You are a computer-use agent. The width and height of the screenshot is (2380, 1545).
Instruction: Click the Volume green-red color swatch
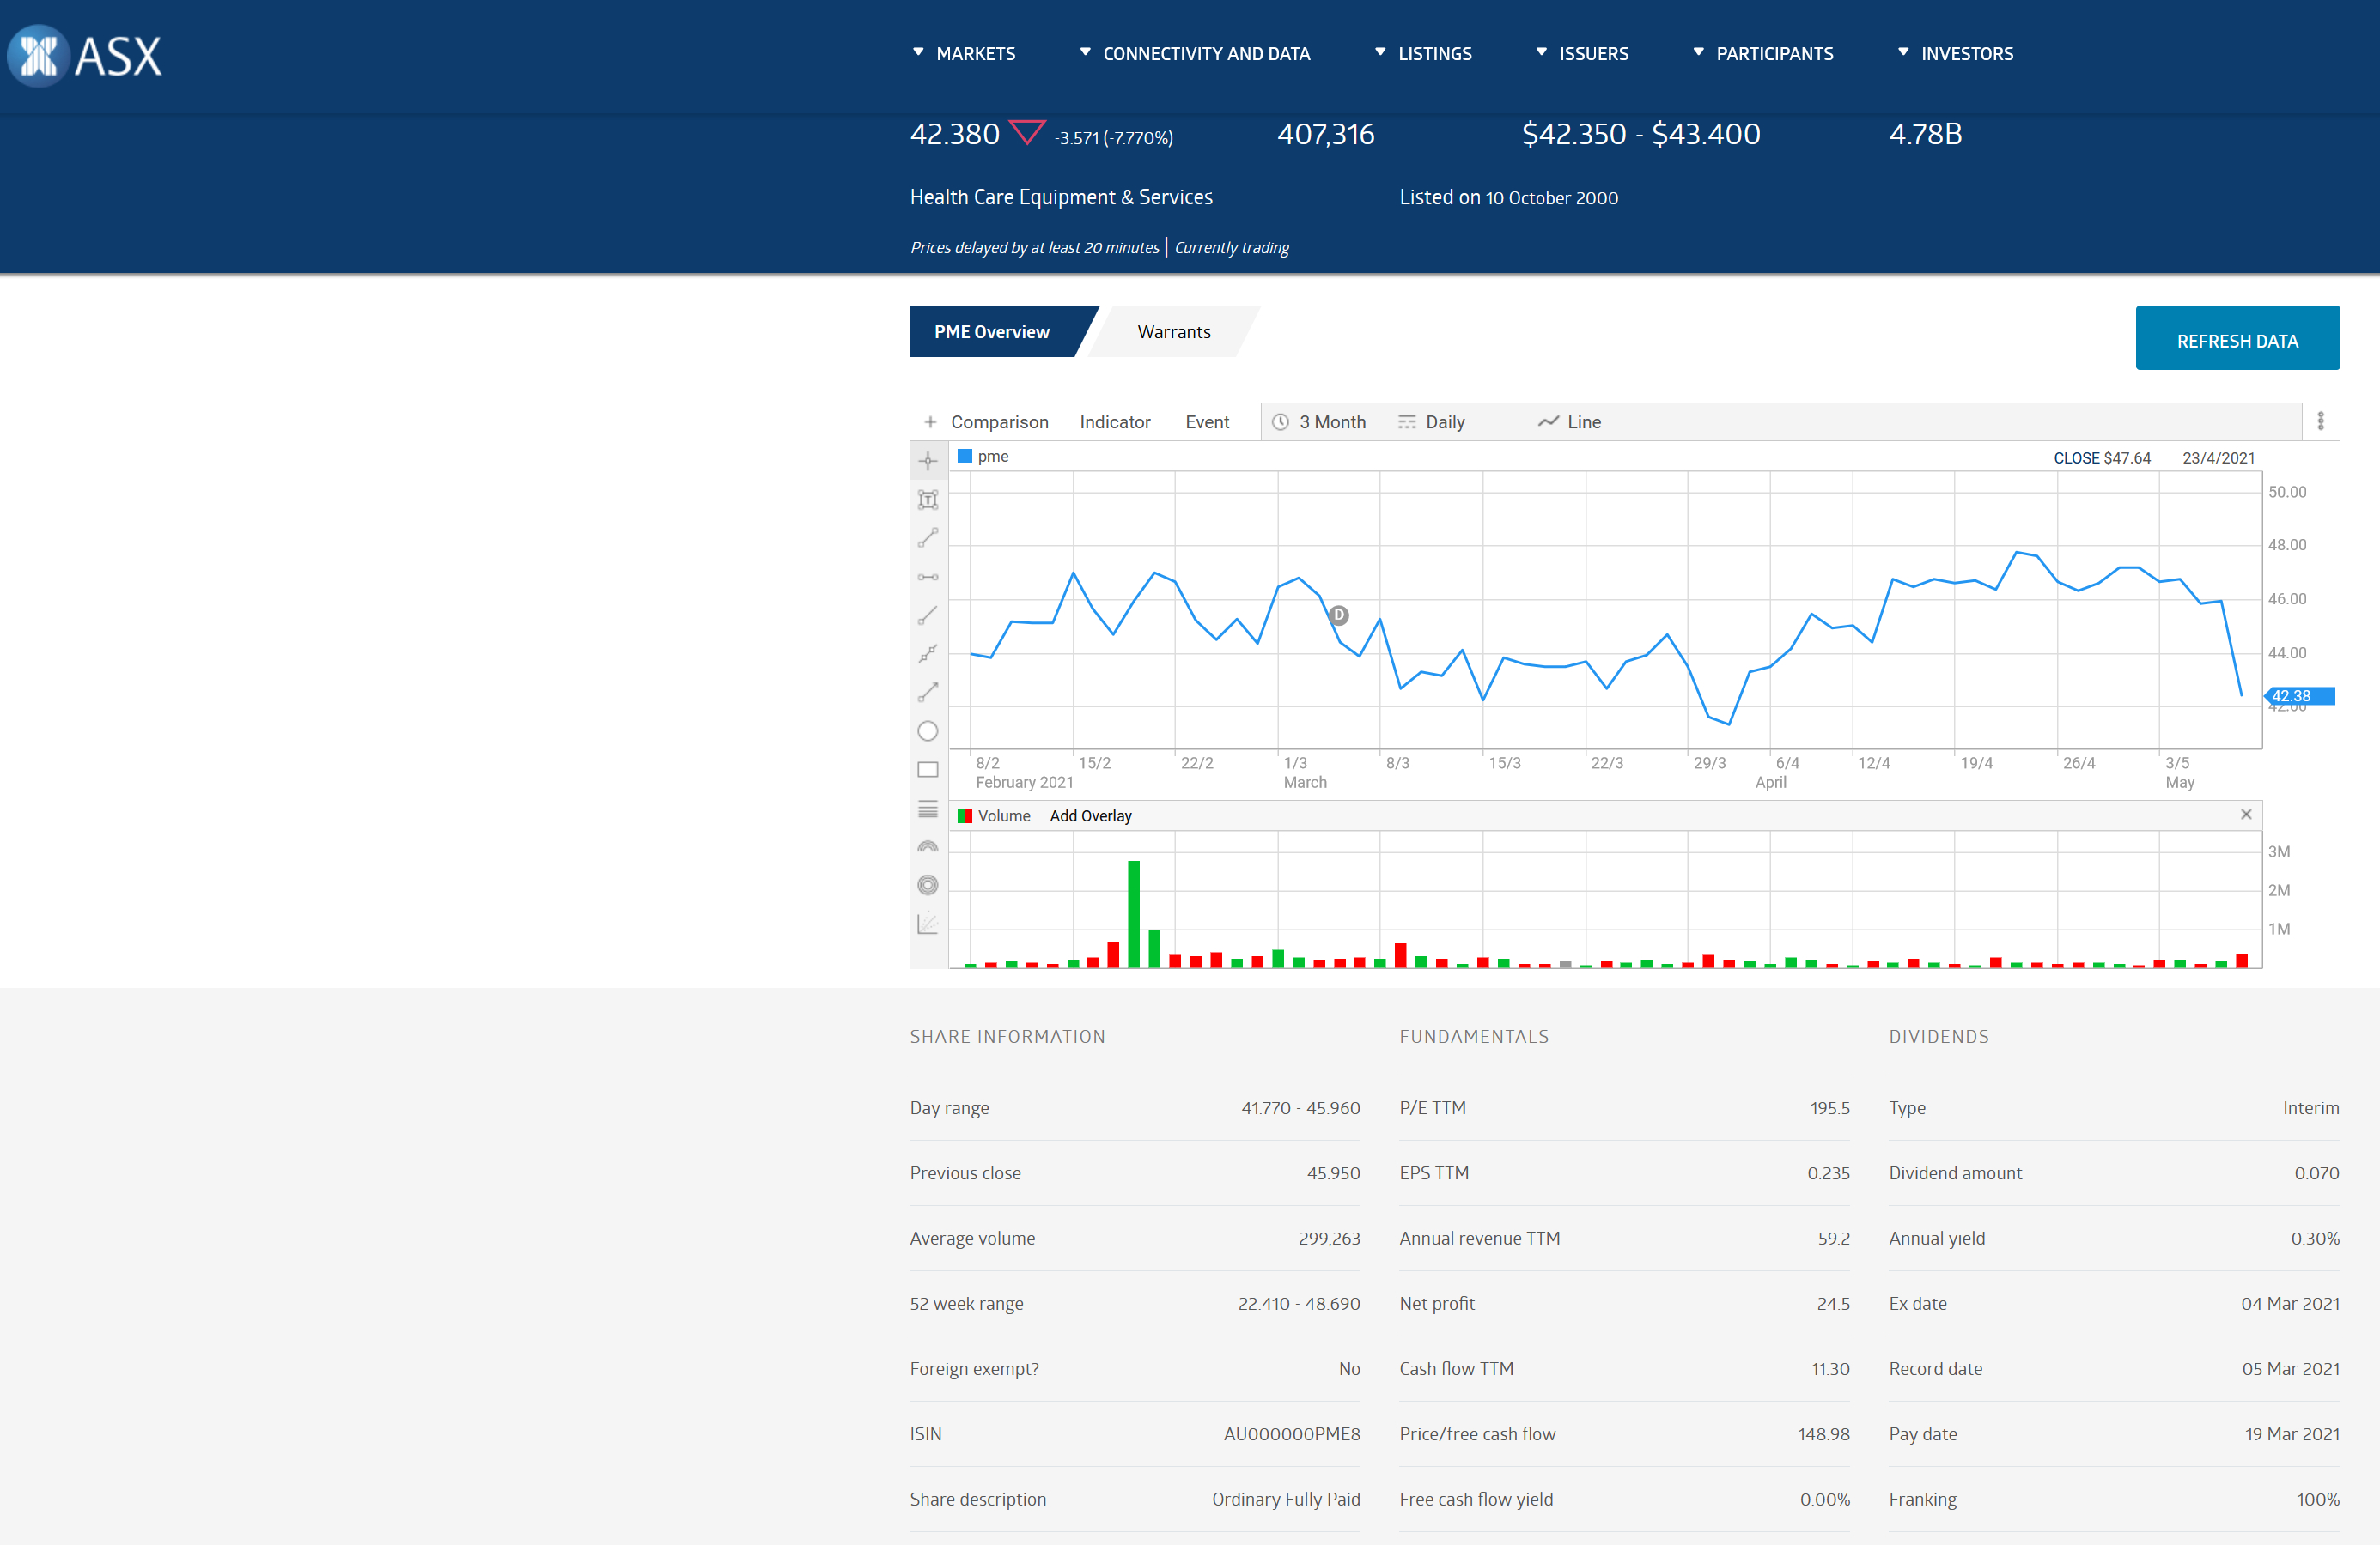point(964,815)
